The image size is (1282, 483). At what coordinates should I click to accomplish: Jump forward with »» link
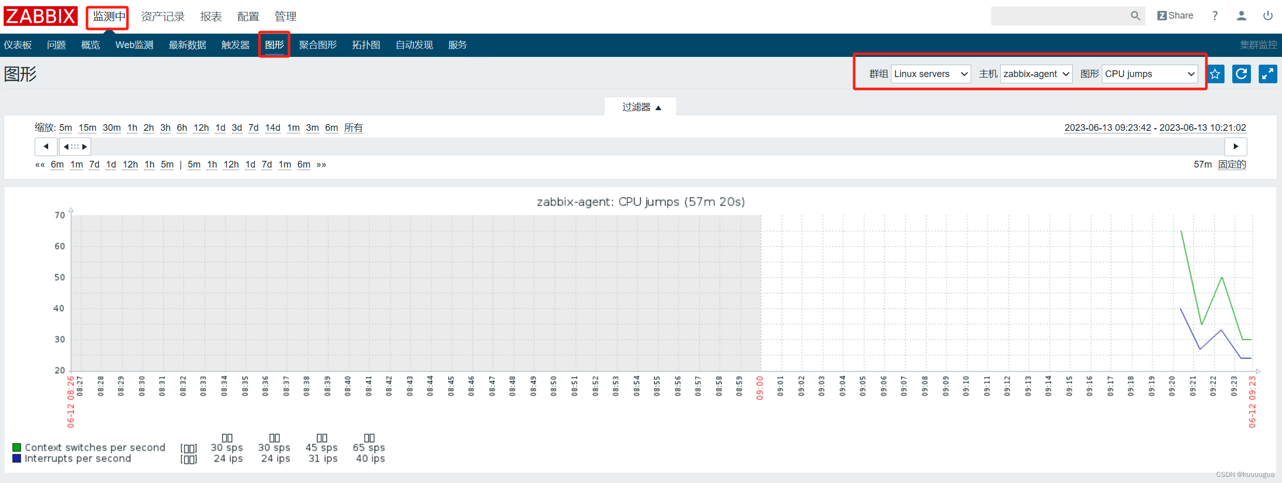pyautogui.click(x=321, y=165)
